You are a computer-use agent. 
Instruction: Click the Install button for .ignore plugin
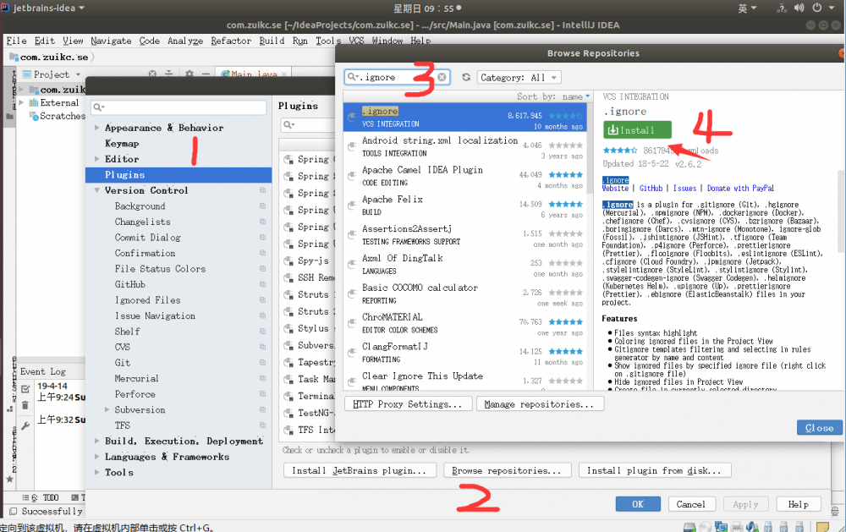636,129
